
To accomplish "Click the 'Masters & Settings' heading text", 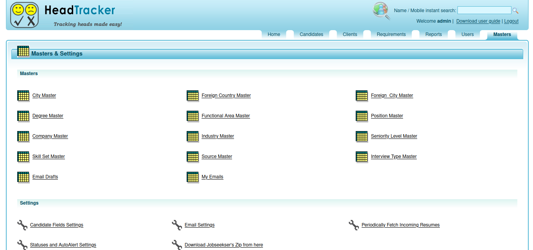I will pyautogui.click(x=57, y=54).
